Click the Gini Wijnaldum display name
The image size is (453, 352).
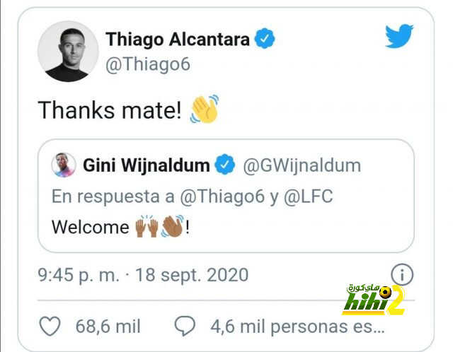pos(147,165)
